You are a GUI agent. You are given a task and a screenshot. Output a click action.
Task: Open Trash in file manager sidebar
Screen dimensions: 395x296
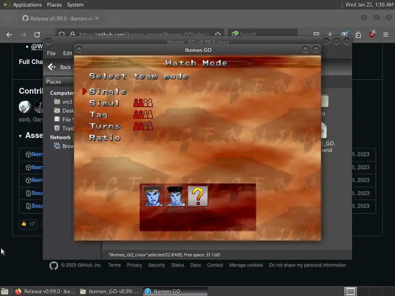tap(64, 128)
